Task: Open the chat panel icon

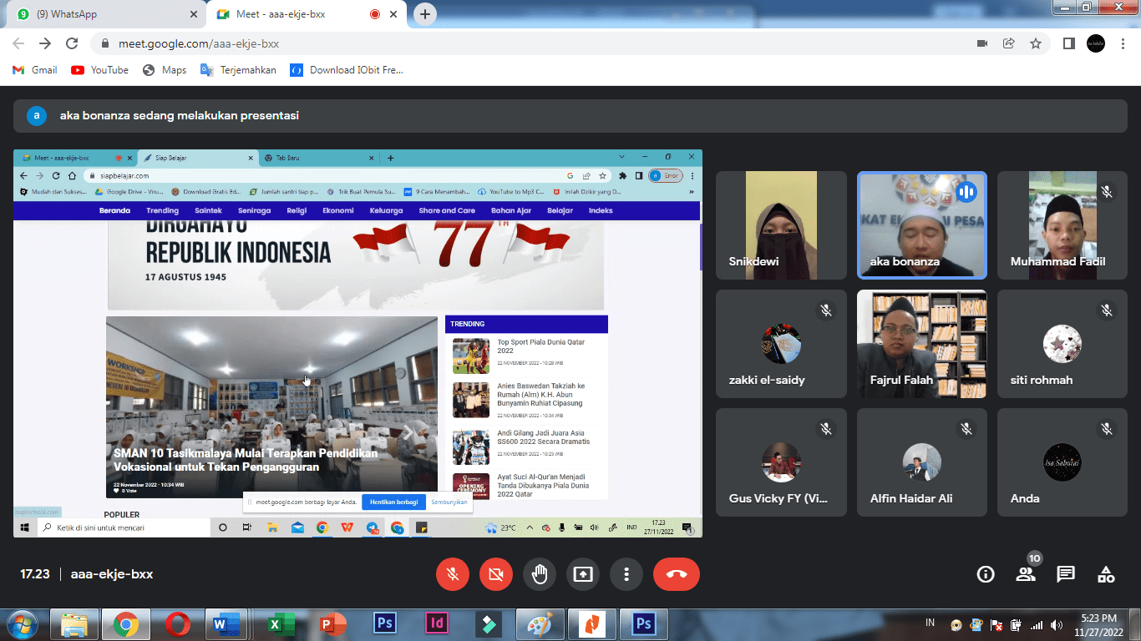Action: (x=1066, y=574)
